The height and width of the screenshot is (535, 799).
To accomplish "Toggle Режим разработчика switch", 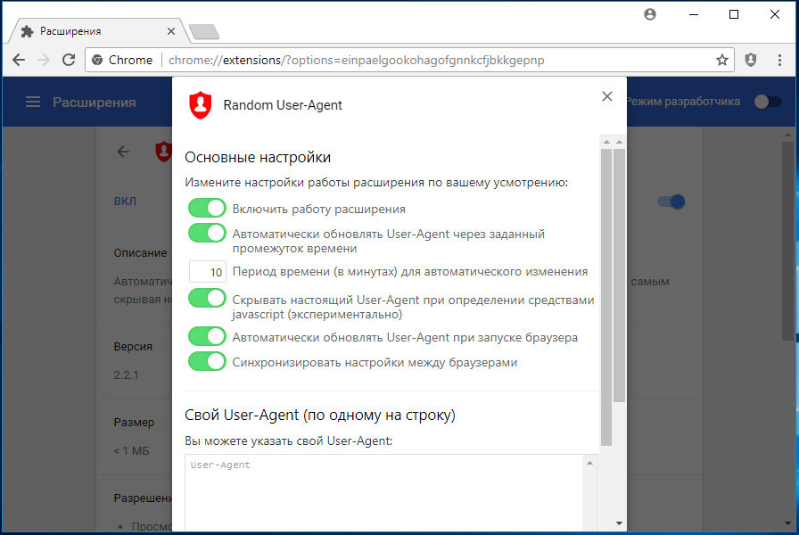I will (x=768, y=102).
